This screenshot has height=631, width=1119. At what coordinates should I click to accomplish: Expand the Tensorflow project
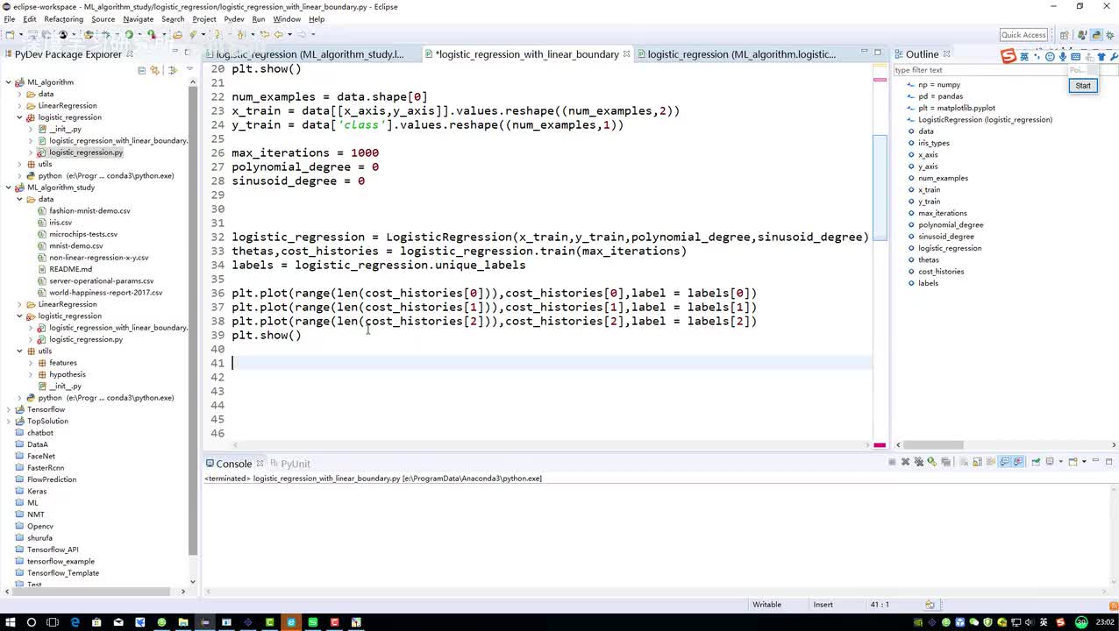click(9, 409)
